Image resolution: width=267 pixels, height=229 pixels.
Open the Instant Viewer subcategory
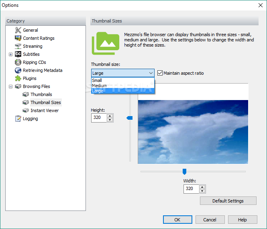click(45, 110)
